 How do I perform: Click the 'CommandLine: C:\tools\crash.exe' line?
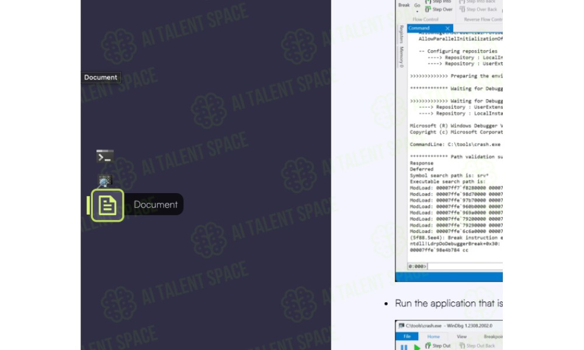(455, 144)
